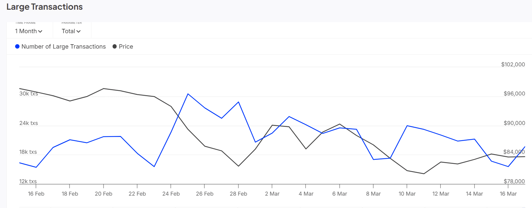
Task: Click the dark gray Price legend dot
Action: pyautogui.click(x=115, y=47)
